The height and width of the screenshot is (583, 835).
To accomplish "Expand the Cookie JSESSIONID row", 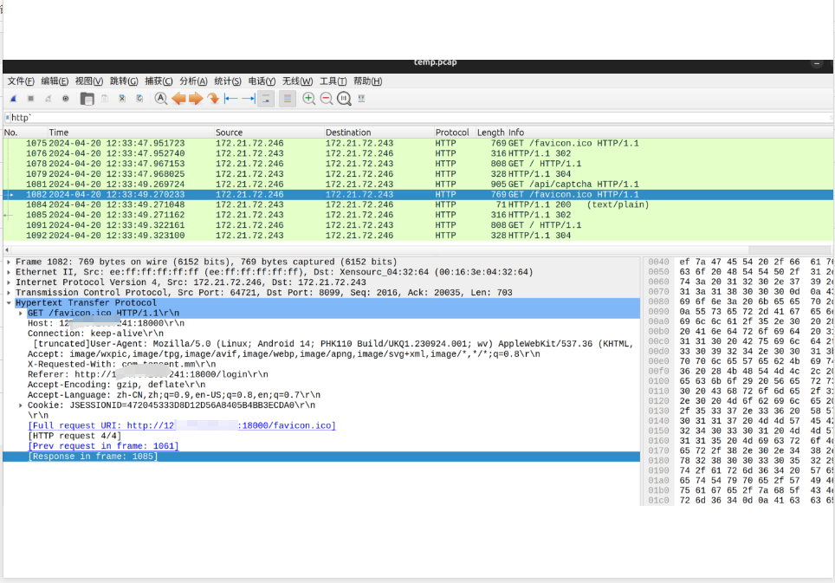I will click(x=21, y=405).
